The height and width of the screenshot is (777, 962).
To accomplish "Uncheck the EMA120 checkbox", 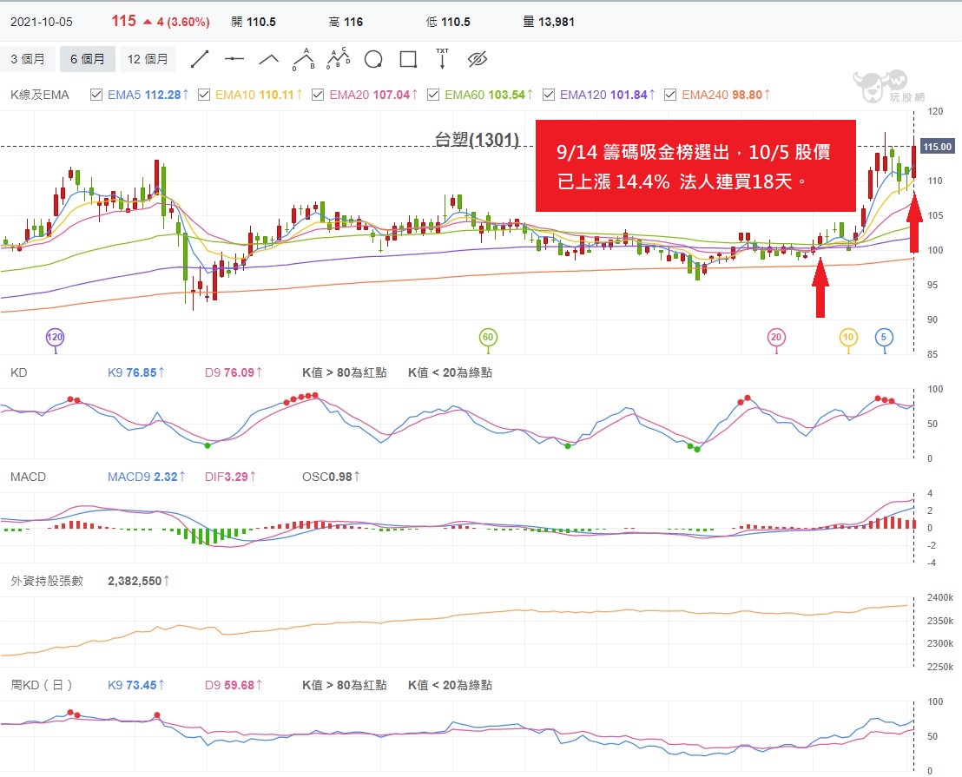I will [x=549, y=95].
